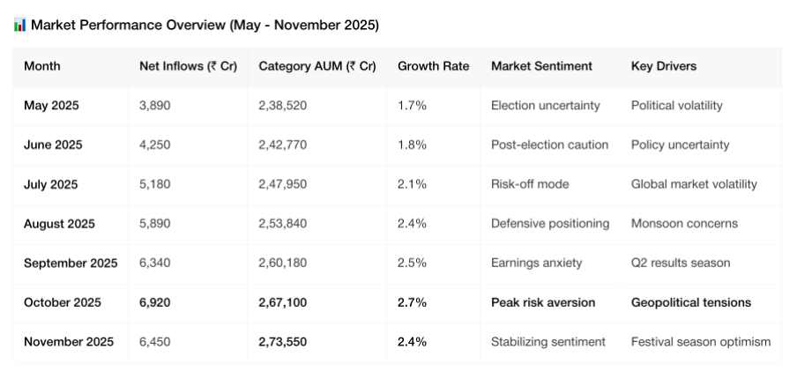The image size is (797, 379).
Task: Click the October 2025 row label
Action: 63,302
